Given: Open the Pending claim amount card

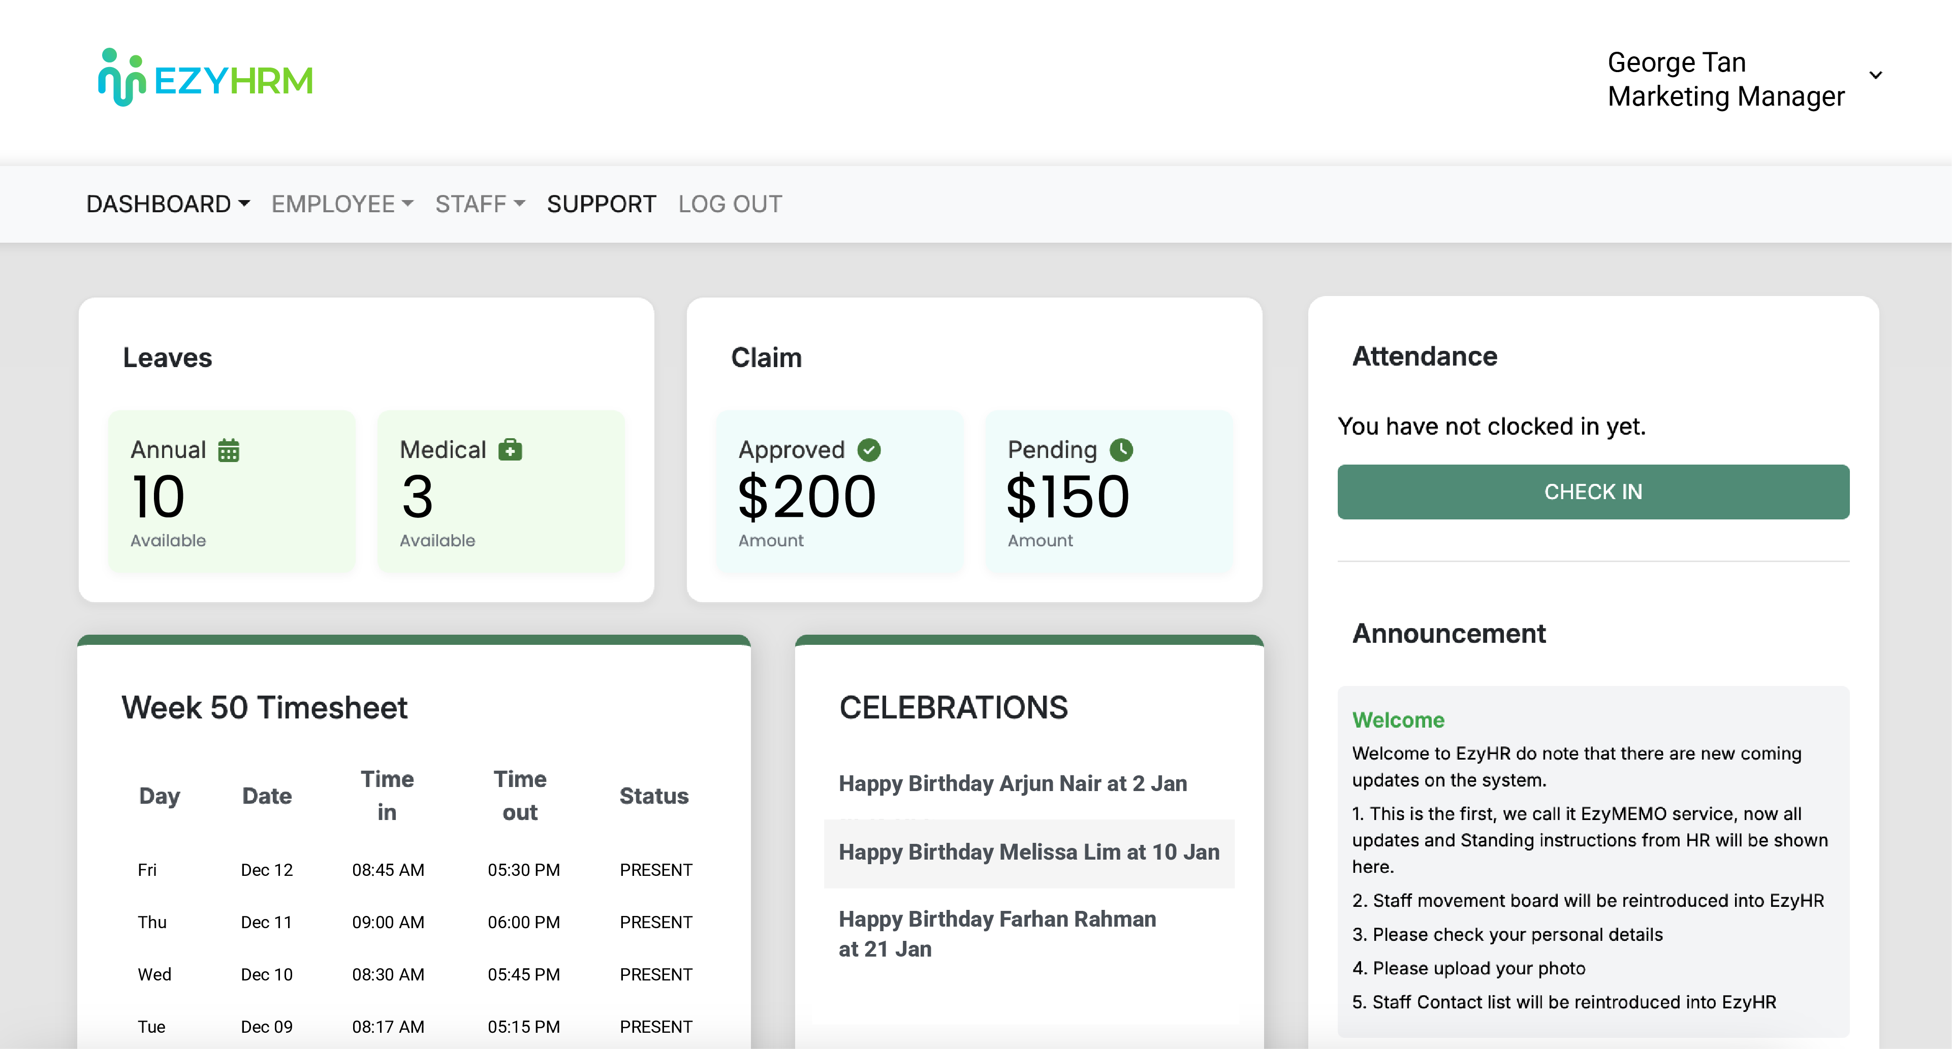Looking at the screenshot, I should coord(1109,491).
